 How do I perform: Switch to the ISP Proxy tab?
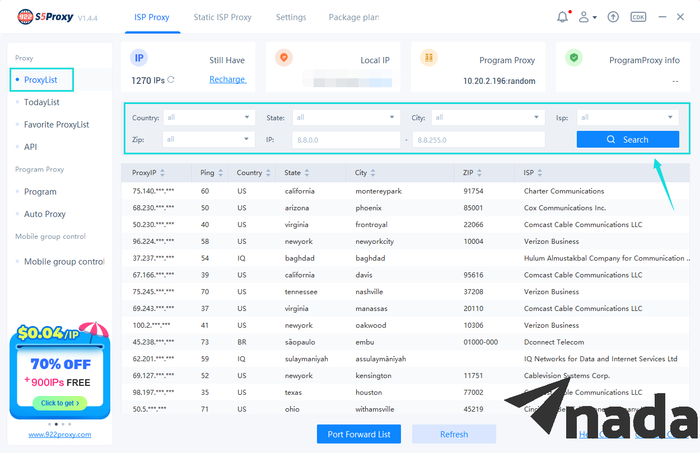[x=152, y=17]
